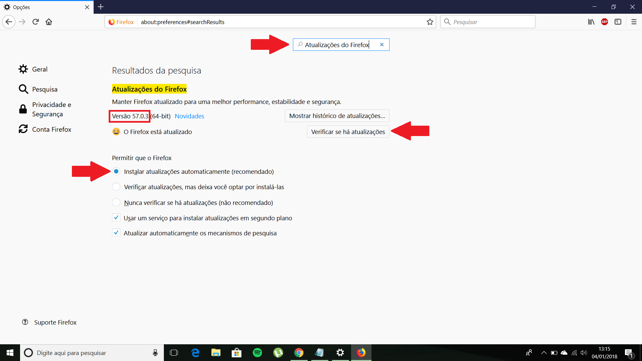
Task: Show hidden system tray icons
Action: pyautogui.click(x=544, y=353)
